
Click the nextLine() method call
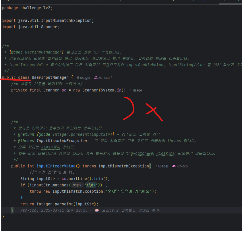80,179
